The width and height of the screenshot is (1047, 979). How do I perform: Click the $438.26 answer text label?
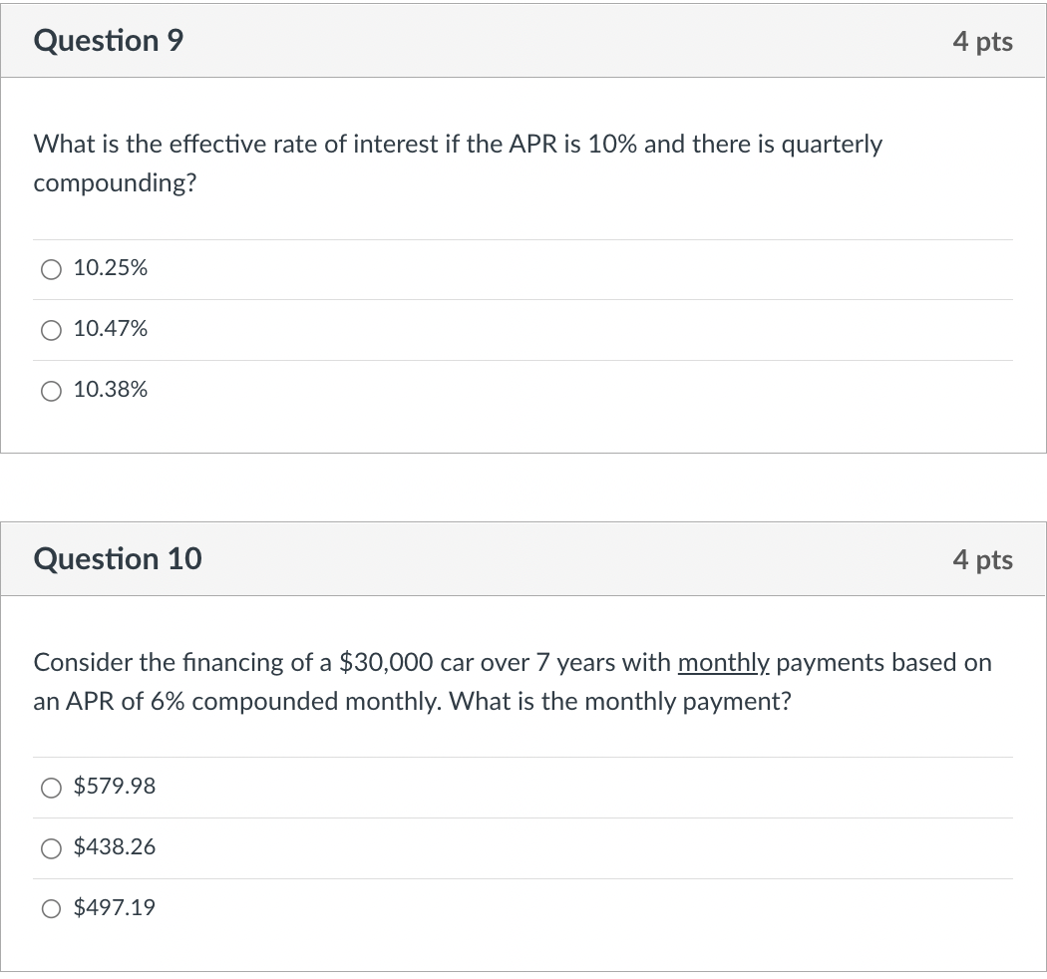coord(114,847)
